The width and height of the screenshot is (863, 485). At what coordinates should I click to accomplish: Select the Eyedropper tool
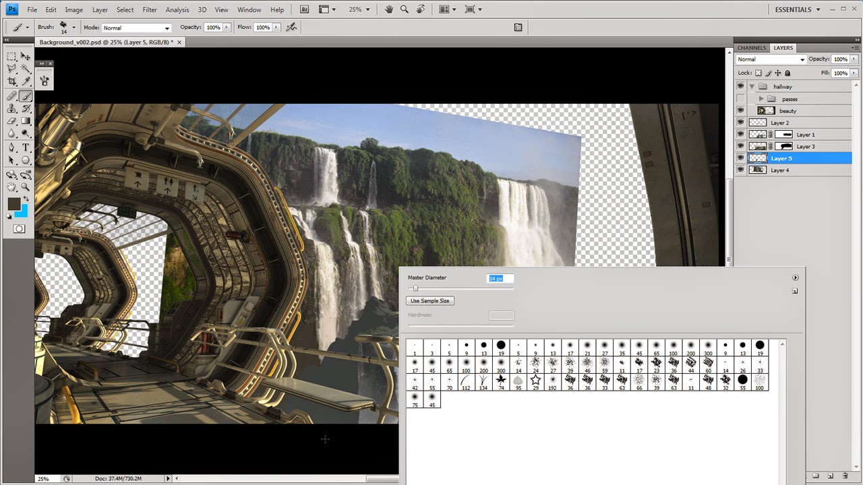point(26,82)
